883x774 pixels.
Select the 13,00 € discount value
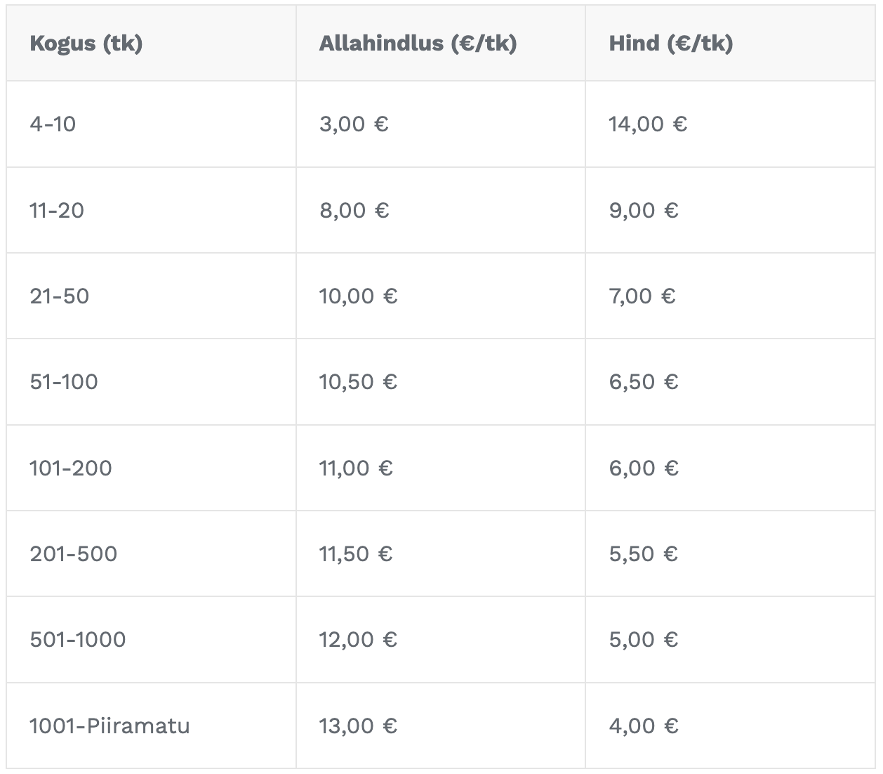coord(358,726)
